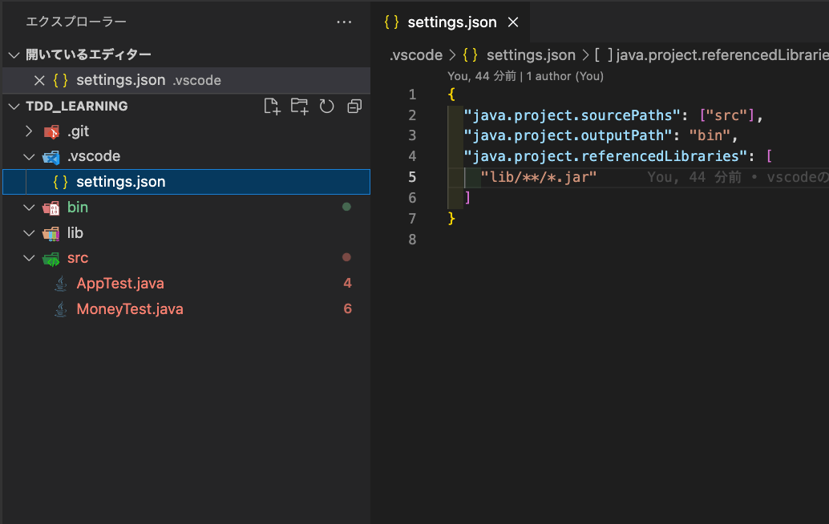The width and height of the screenshot is (829, 524).
Task: Click the New File icon in Explorer
Action: (272, 105)
